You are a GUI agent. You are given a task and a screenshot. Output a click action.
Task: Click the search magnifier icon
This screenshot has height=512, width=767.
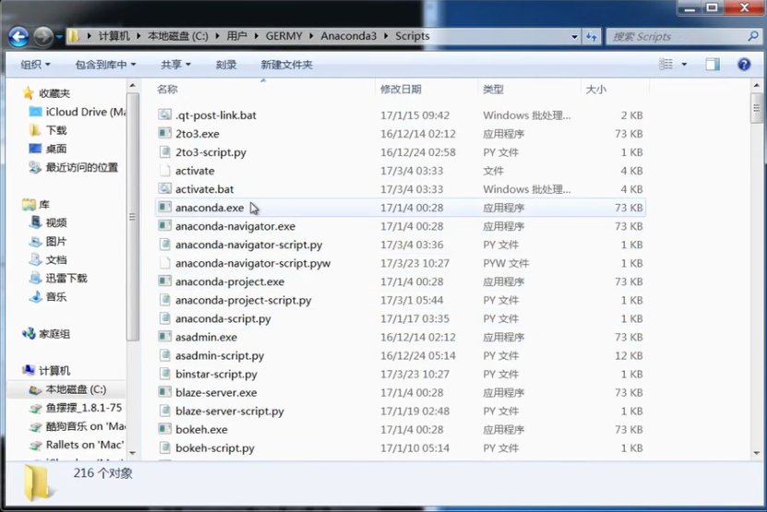(753, 36)
